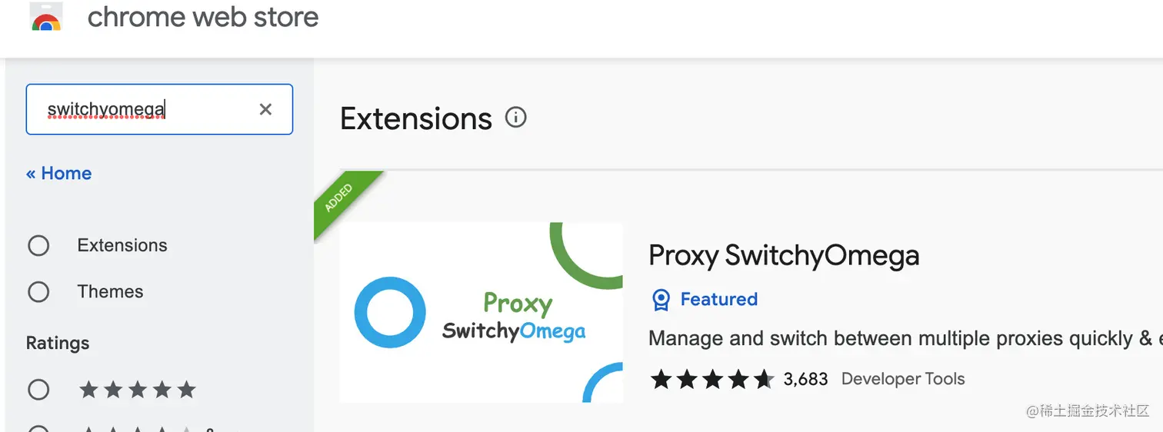Open the Proxy SwitchyOmega title link
The image size is (1163, 432).
click(784, 255)
